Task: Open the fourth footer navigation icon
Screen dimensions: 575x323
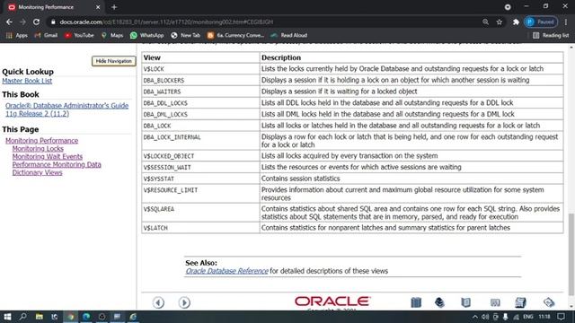Action: (495, 302)
